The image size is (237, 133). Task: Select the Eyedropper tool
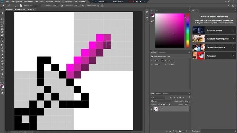[3, 32]
